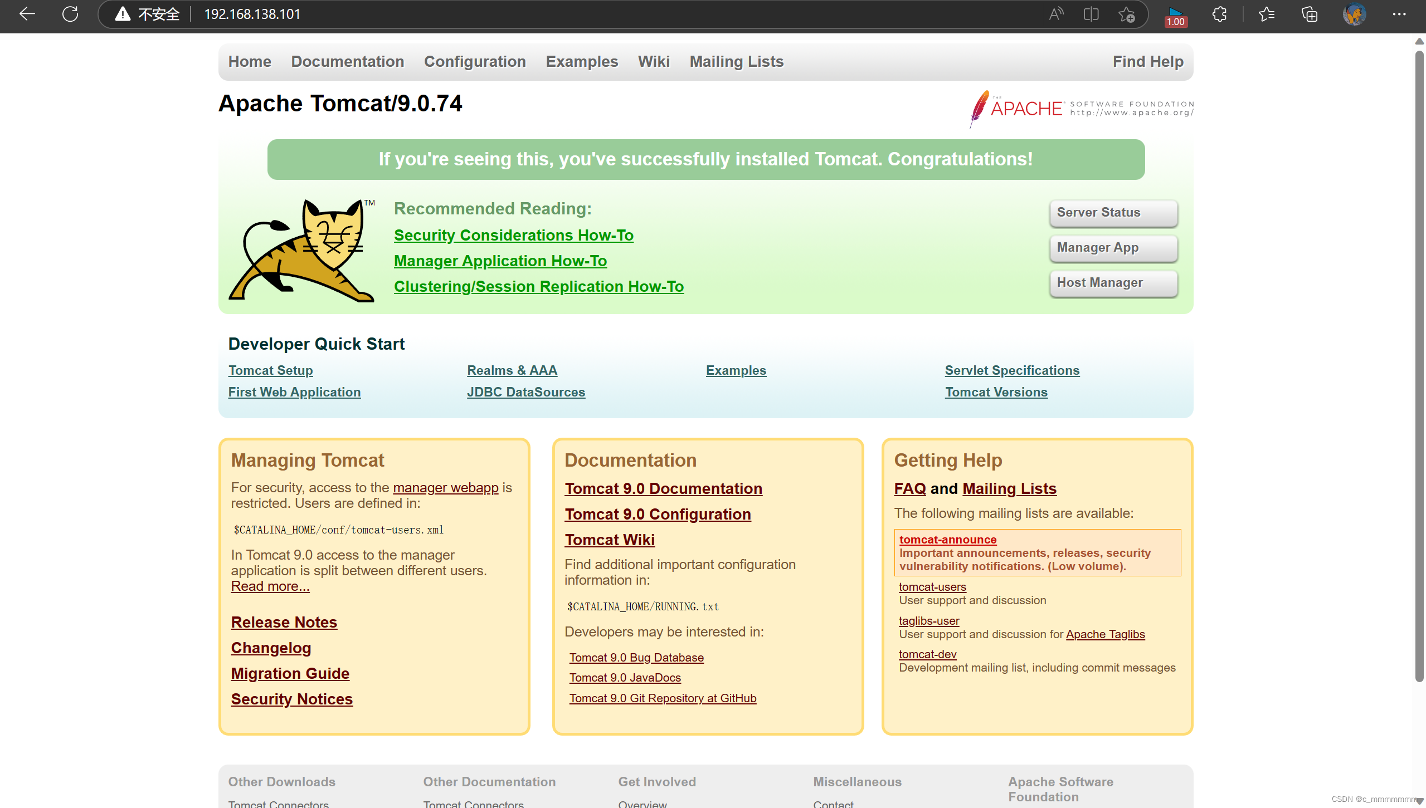The width and height of the screenshot is (1426, 808).
Task: Open the Security Considerations How-To link
Action: tap(513, 235)
